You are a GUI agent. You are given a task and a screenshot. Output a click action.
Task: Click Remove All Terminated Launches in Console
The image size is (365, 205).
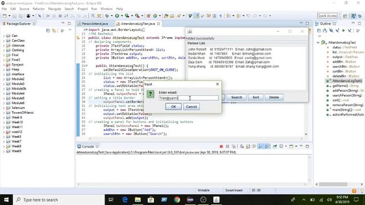pos(233,146)
